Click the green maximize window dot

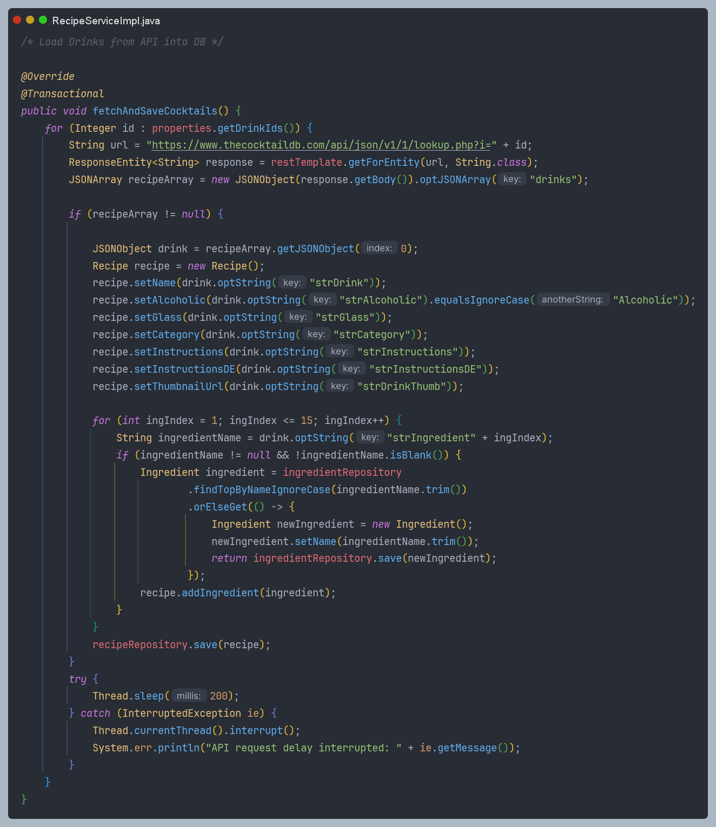tap(43, 20)
